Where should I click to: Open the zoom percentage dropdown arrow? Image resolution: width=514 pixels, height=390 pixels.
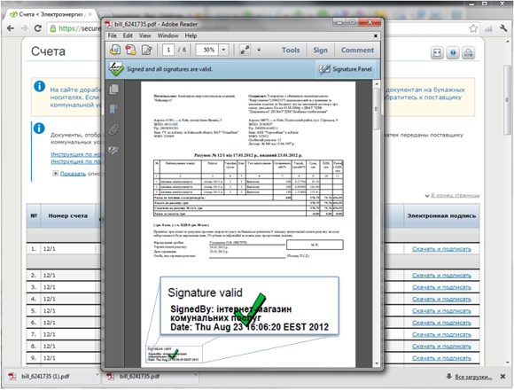(x=223, y=50)
